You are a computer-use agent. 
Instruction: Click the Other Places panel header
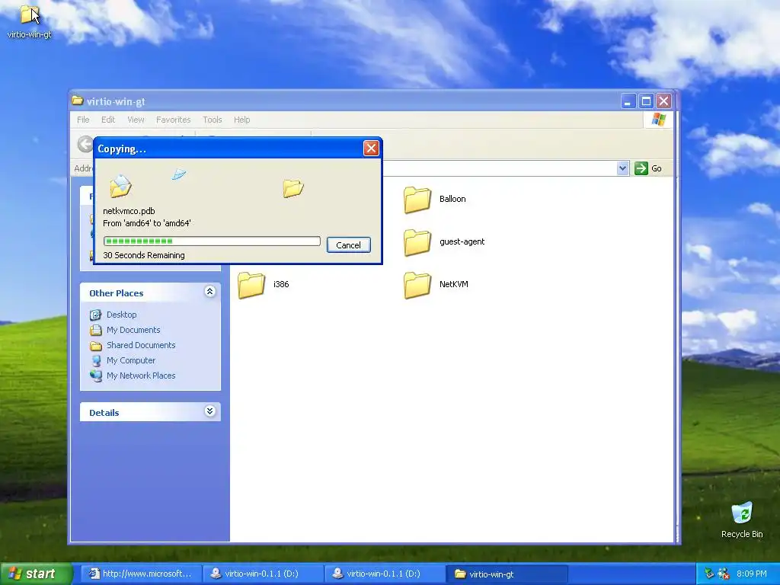point(150,292)
